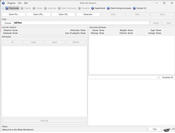Click the AllFilter text field

click(x=81, y=23)
